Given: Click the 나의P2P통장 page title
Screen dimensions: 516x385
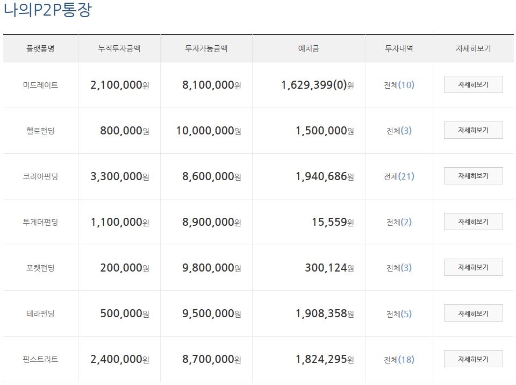Looking at the screenshot, I should pos(47,10).
